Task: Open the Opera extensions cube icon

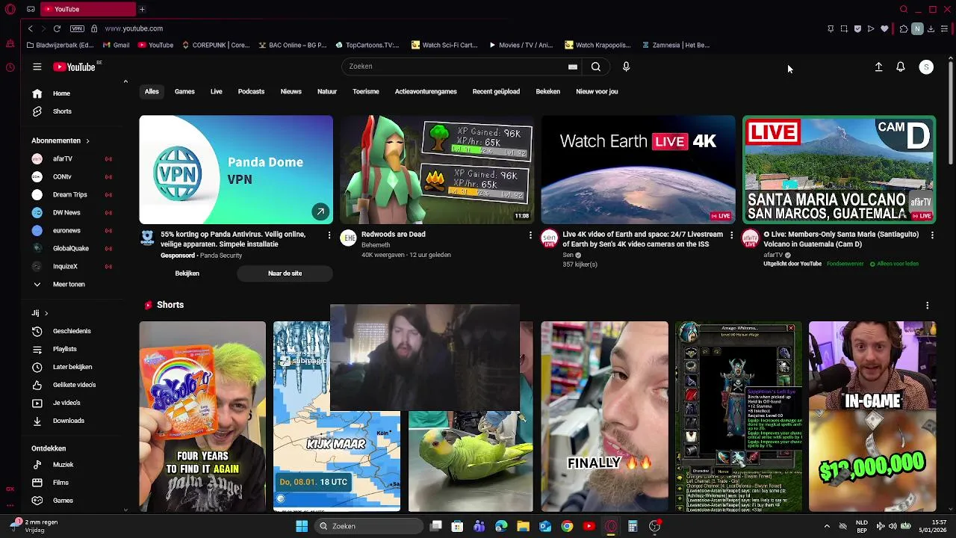Action: coord(904,28)
